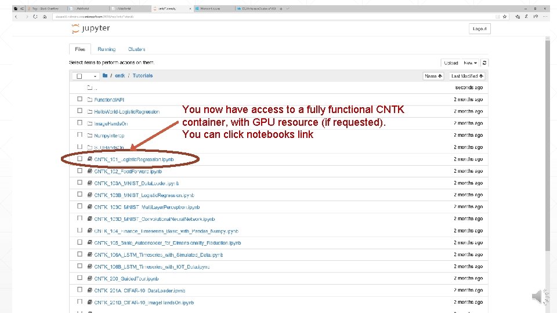Open the New dropdown menu
Screen dimensions: 557x313
470,63
